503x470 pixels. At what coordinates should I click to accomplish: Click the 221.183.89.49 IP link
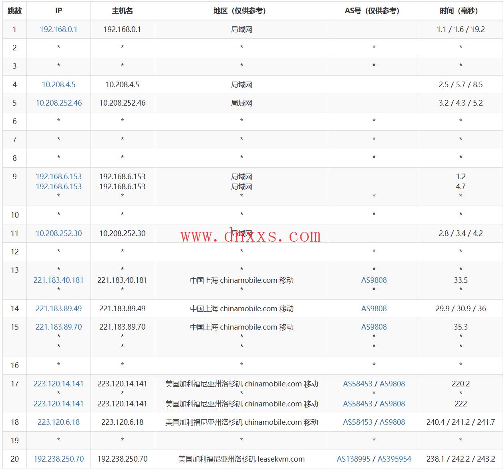[x=58, y=308]
